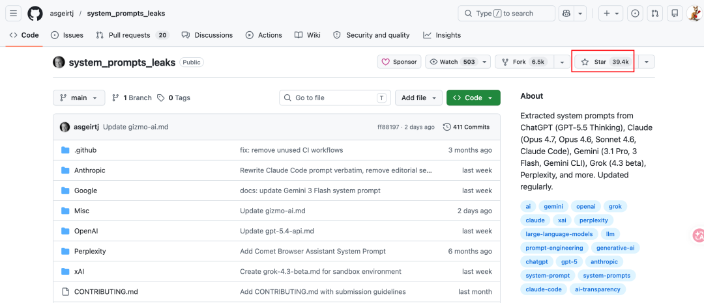Open asgeirtj owner breadcrumb link

point(62,14)
